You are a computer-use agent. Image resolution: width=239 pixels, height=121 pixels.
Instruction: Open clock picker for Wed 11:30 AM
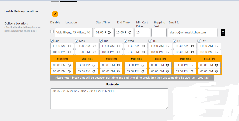[143, 46]
